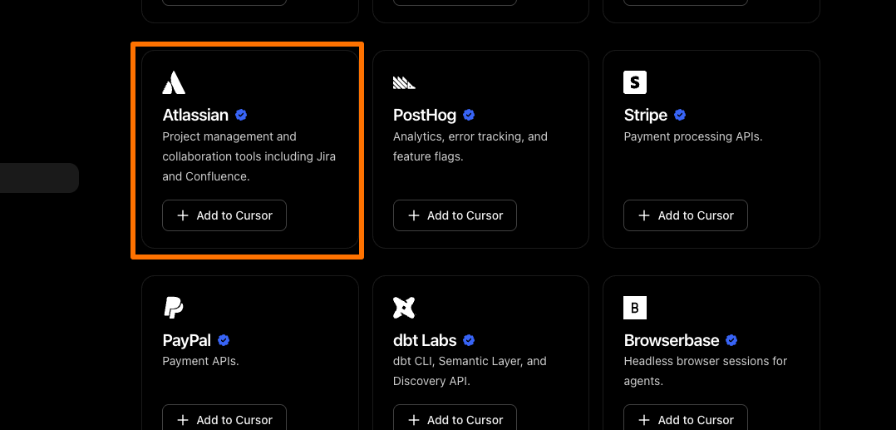The height and width of the screenshot is (430, 896).
Task: Click Atlassian's blue verified badge
Action: (x=241, y=115)
